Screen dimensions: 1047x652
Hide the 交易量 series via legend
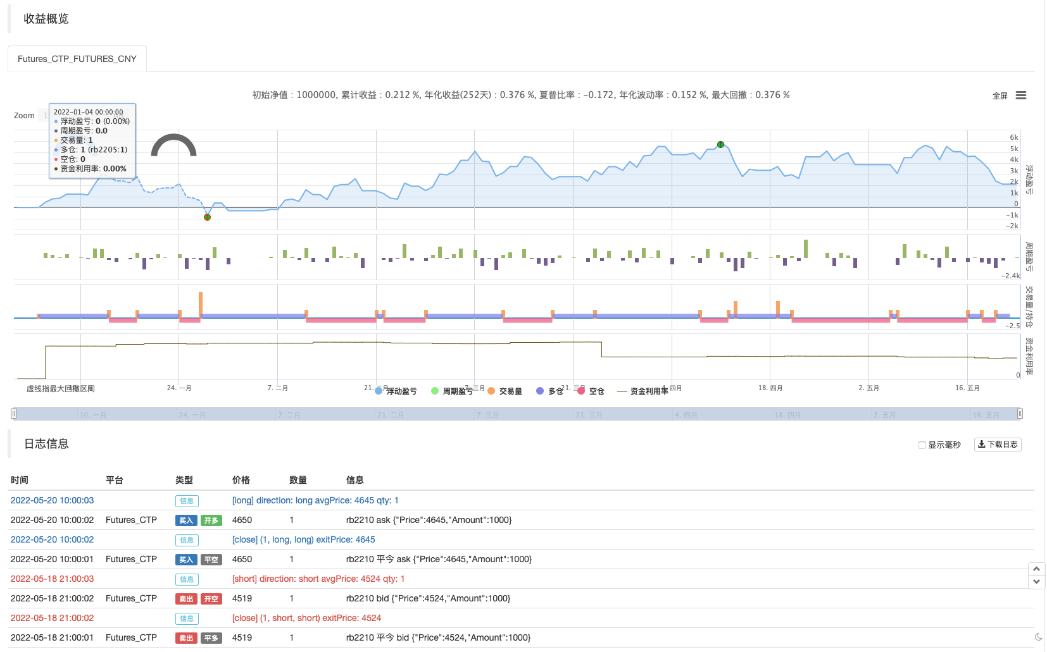point(505,391)
